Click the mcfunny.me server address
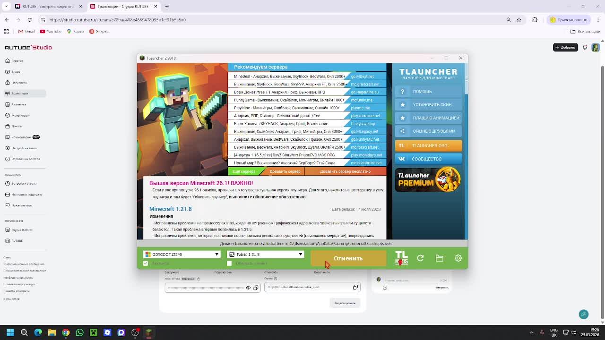This screenshot has height=340, width=605. 362,100
